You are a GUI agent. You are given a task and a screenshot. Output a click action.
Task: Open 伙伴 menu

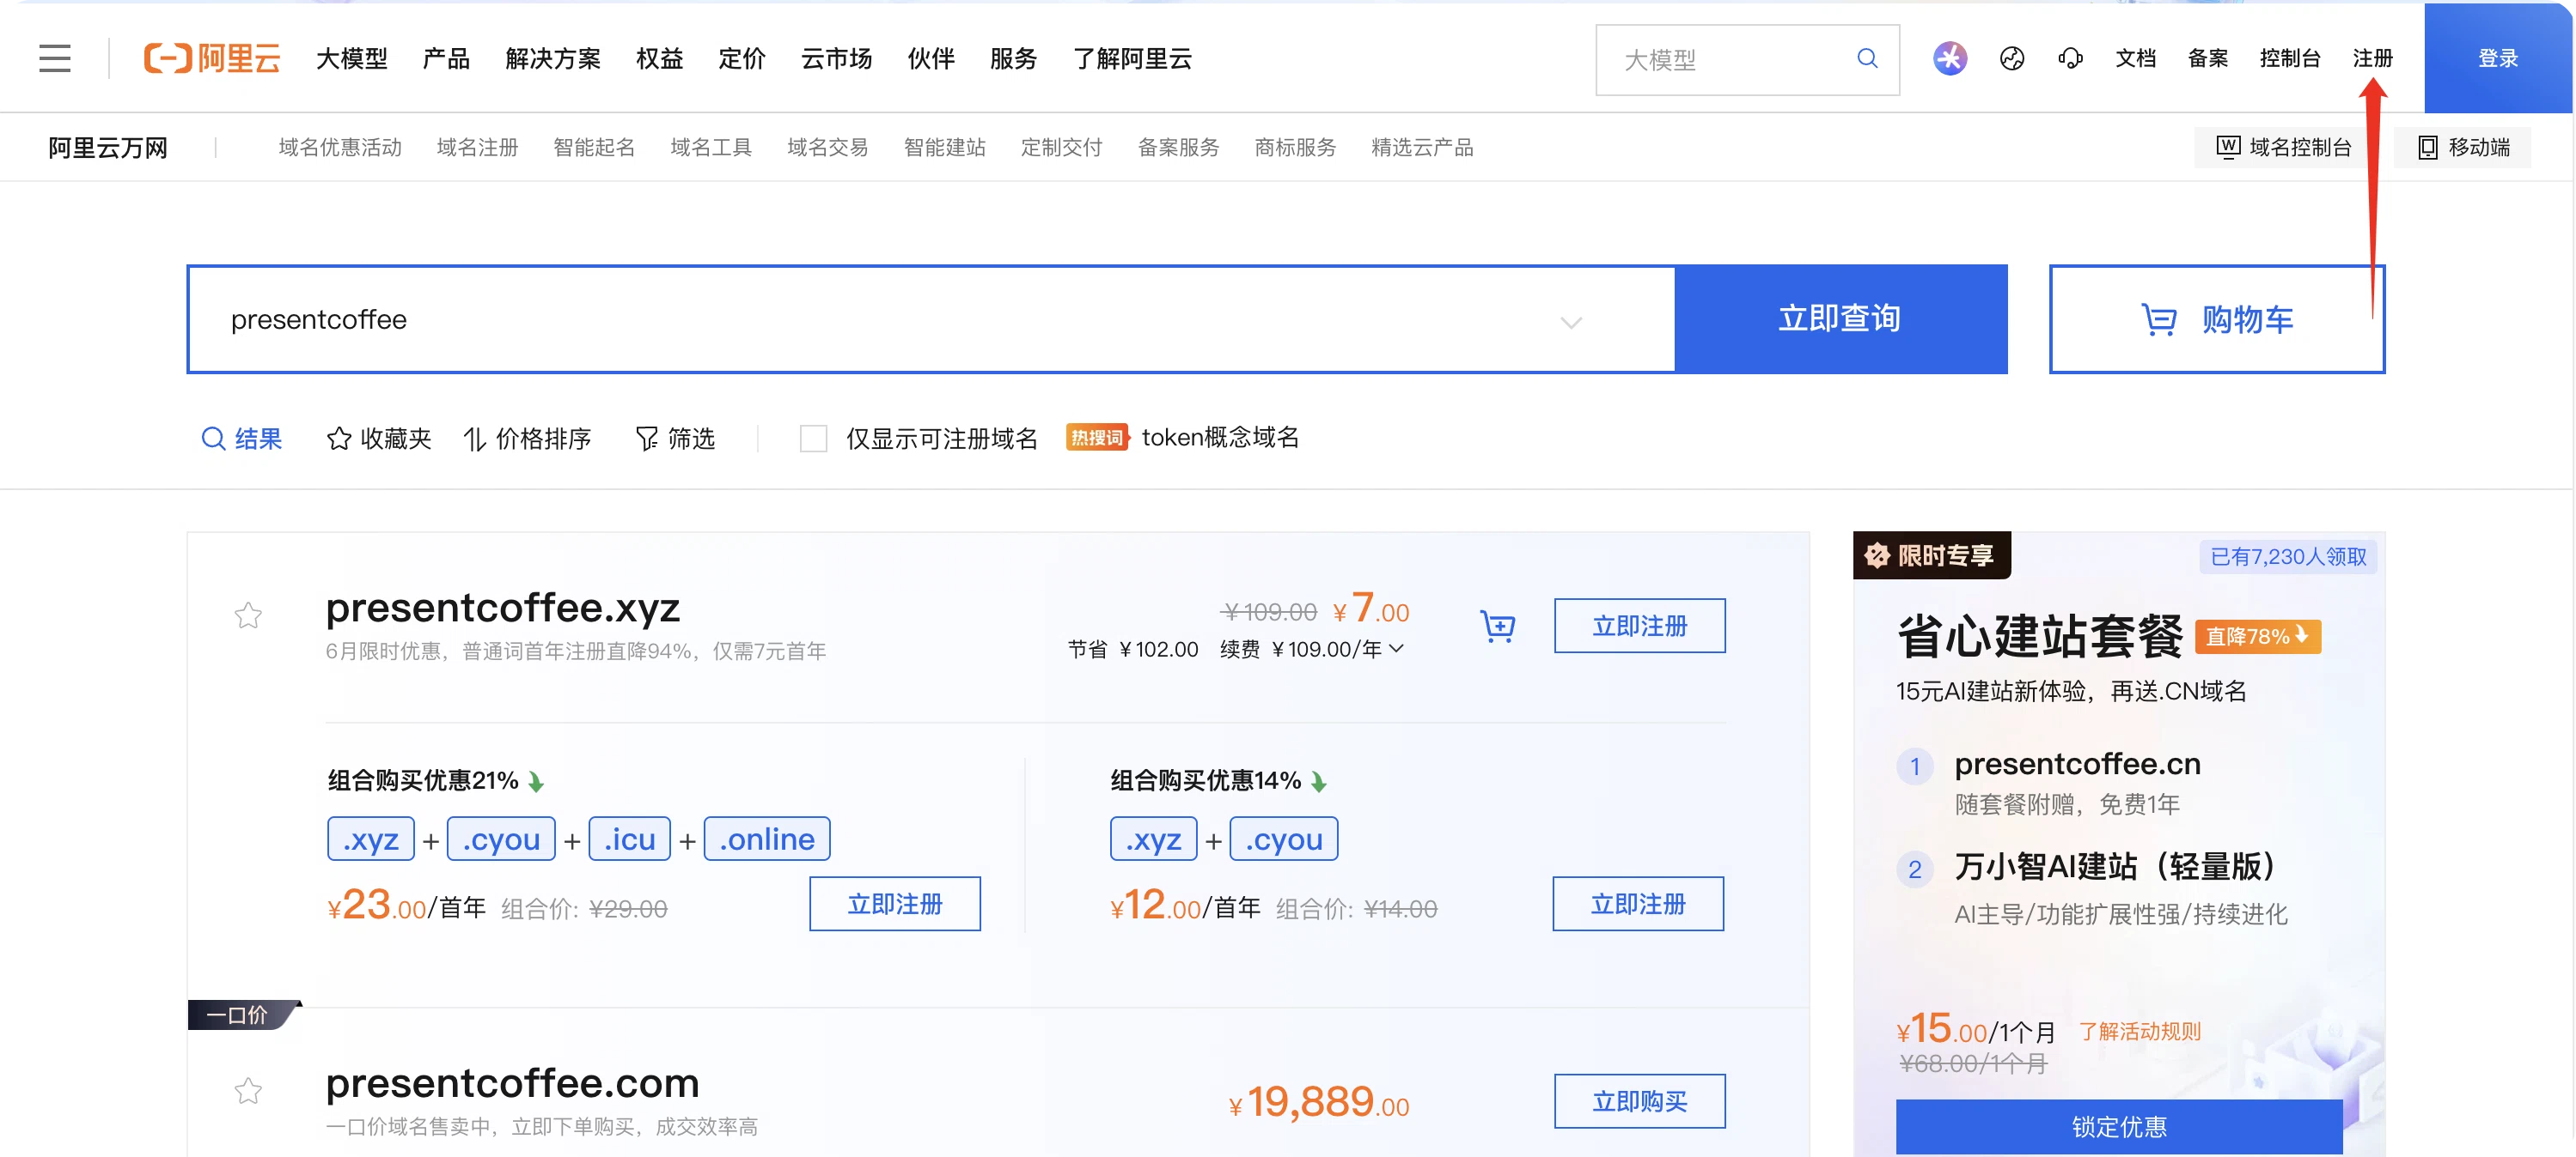[x=931, y=59]
